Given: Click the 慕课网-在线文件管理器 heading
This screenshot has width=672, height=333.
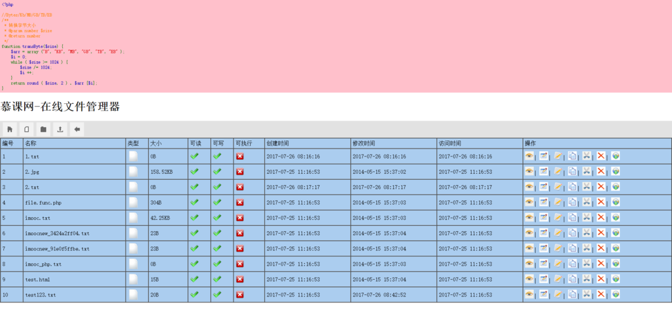Looking at the screenshot, I should coord(60,107).
